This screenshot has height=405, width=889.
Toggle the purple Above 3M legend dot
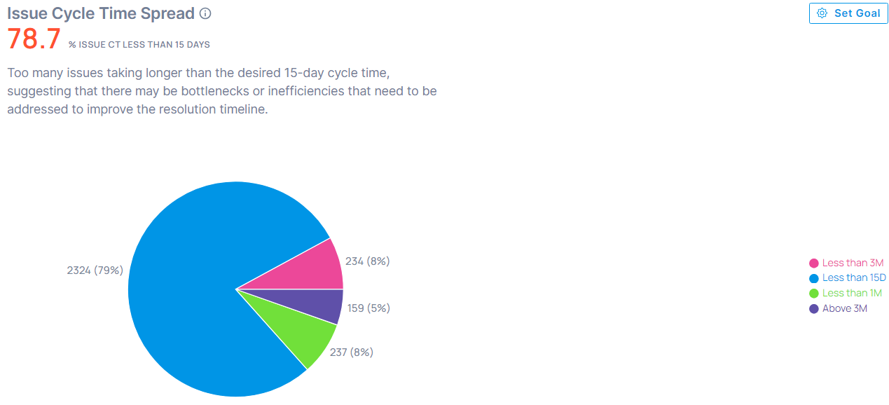[813, 309]
